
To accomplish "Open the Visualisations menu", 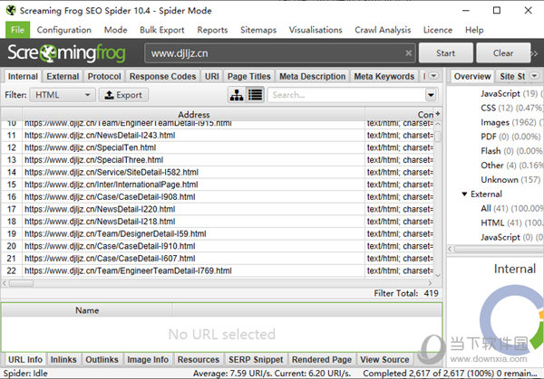I will click(x=316, y=30).
